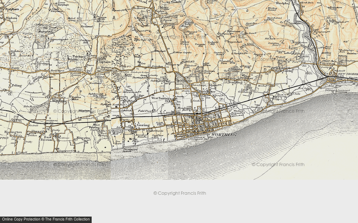Click the Wepham Wood label
358x223 pixels.
click(x=27, y=35)
